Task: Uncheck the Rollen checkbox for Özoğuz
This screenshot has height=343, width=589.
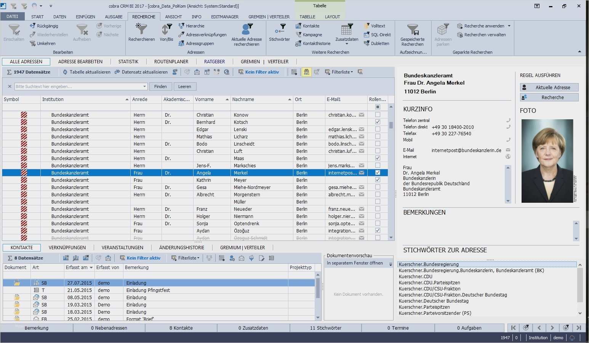Action: click(378, 231)
